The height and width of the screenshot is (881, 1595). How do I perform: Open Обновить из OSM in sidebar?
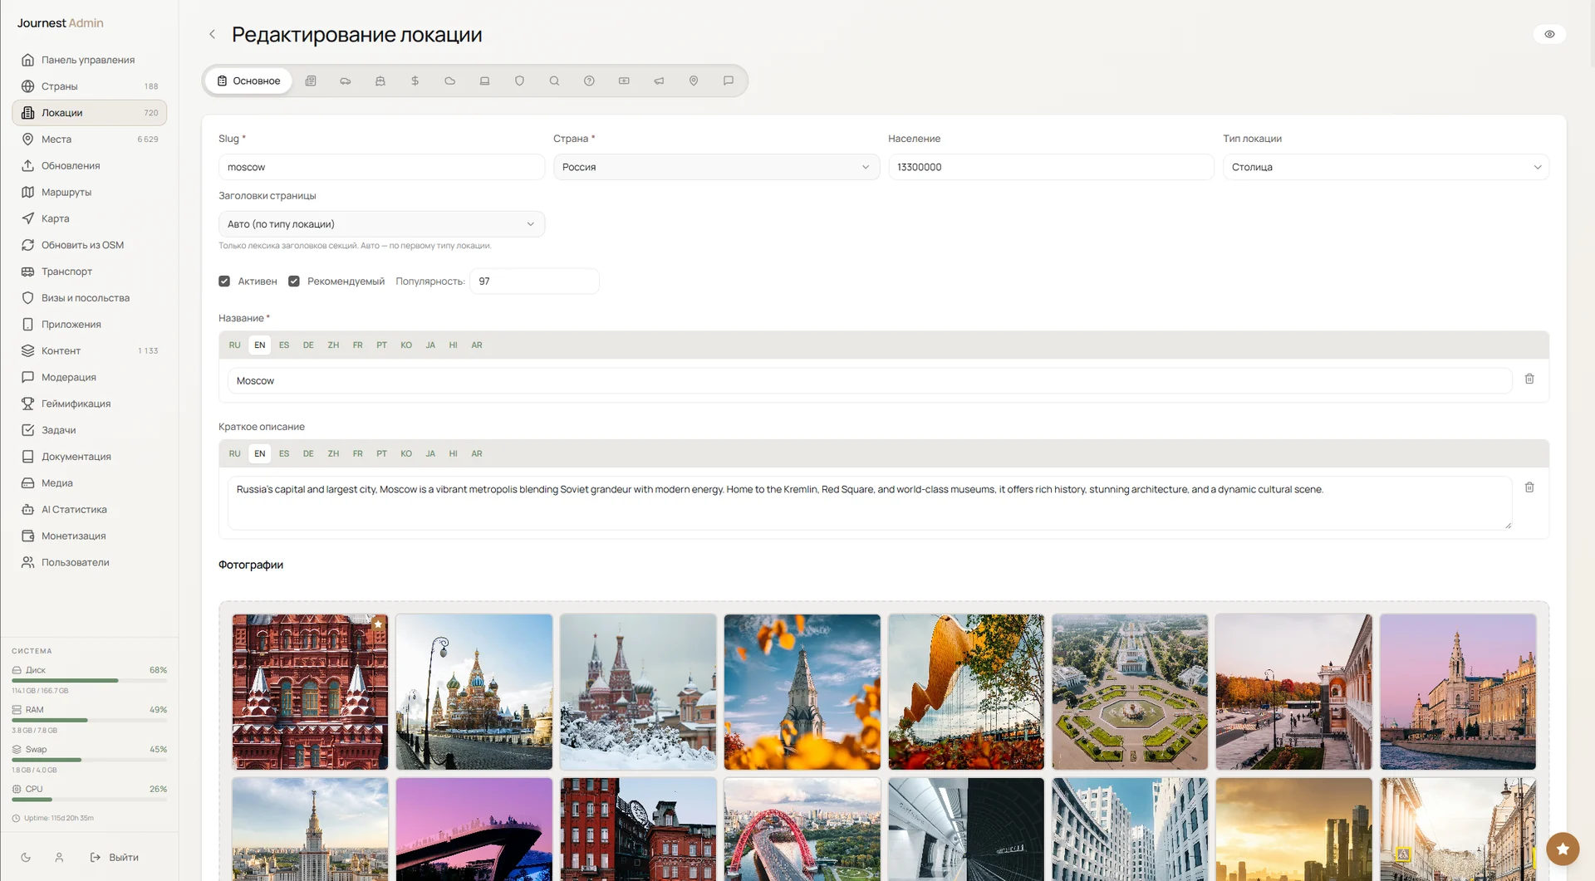[89, 245]
